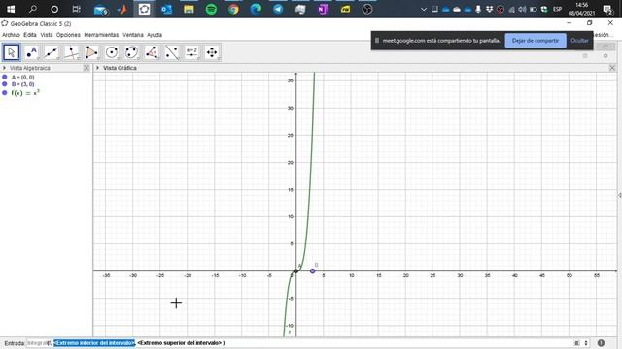Screen dimensions: 622x349
Task: Select the Reflect about line tool
Action: point(172,52)
